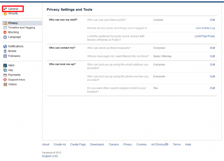
Task: Click Cookies footer link
Action: (x=141, y=145)
